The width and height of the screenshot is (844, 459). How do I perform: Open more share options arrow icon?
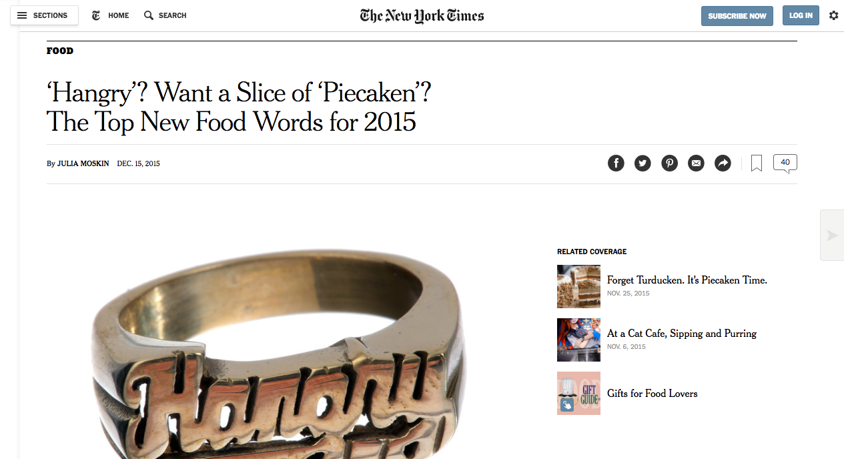[x=723, y=163]
